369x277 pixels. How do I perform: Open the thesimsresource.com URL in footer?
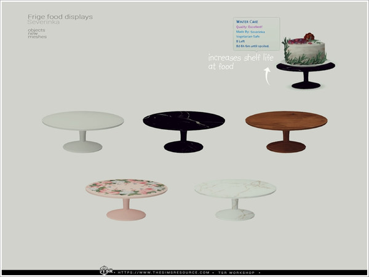tap(164, 273)
